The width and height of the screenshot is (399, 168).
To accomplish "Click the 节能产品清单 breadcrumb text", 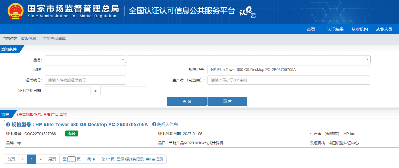I will click(54, 39).
